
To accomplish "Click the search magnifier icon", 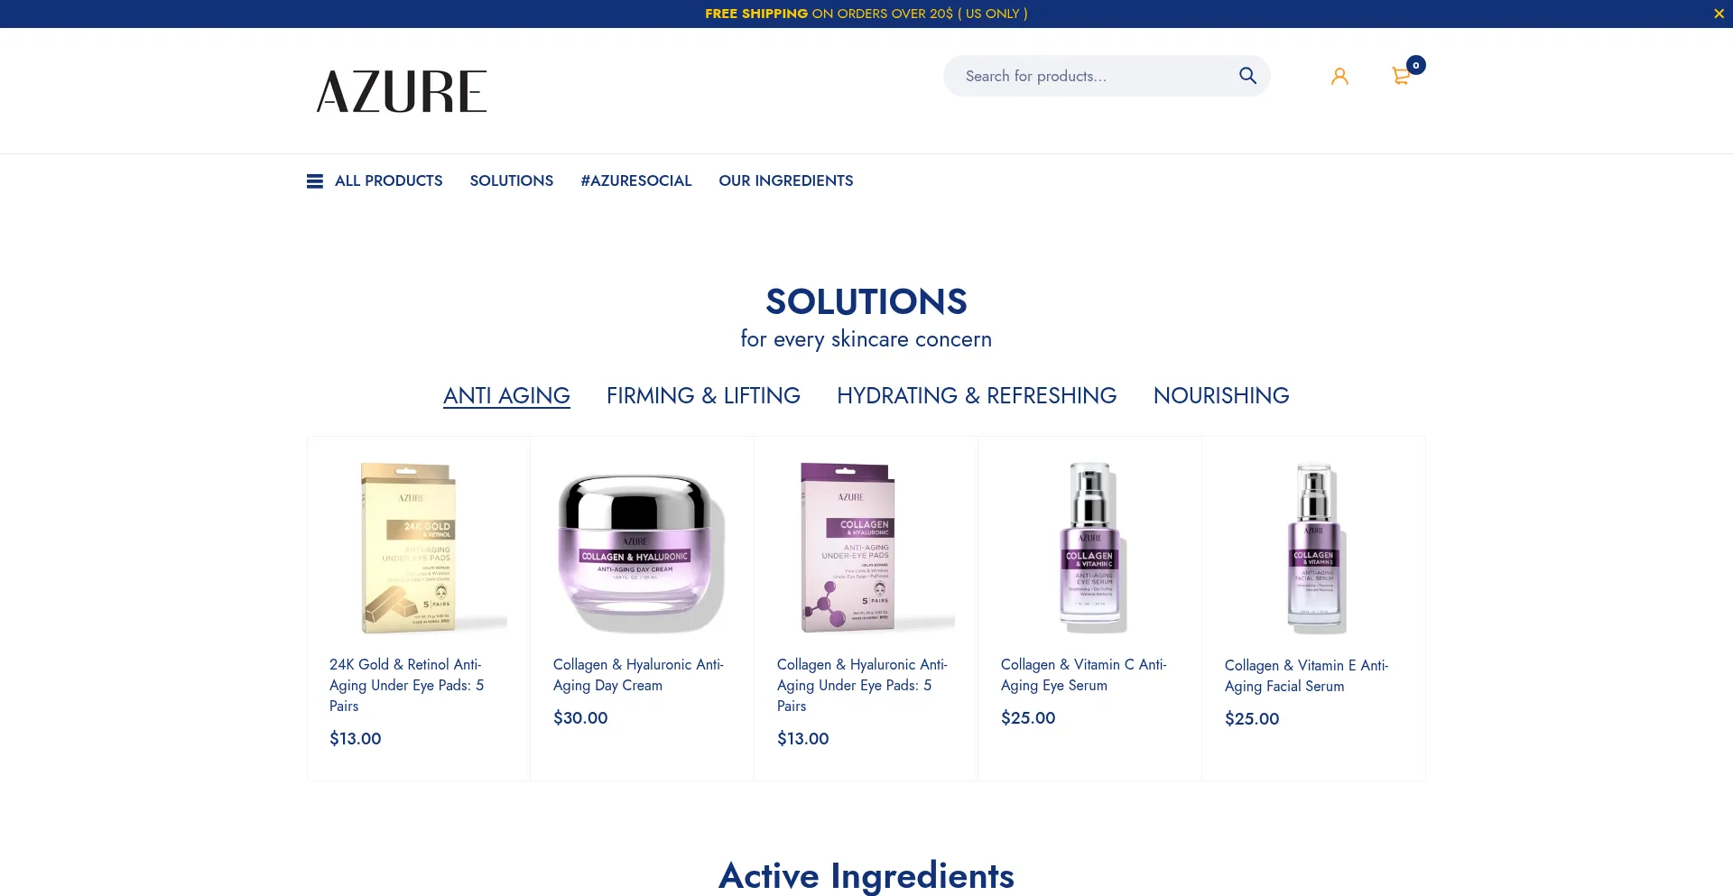I will pos(1247,76).
